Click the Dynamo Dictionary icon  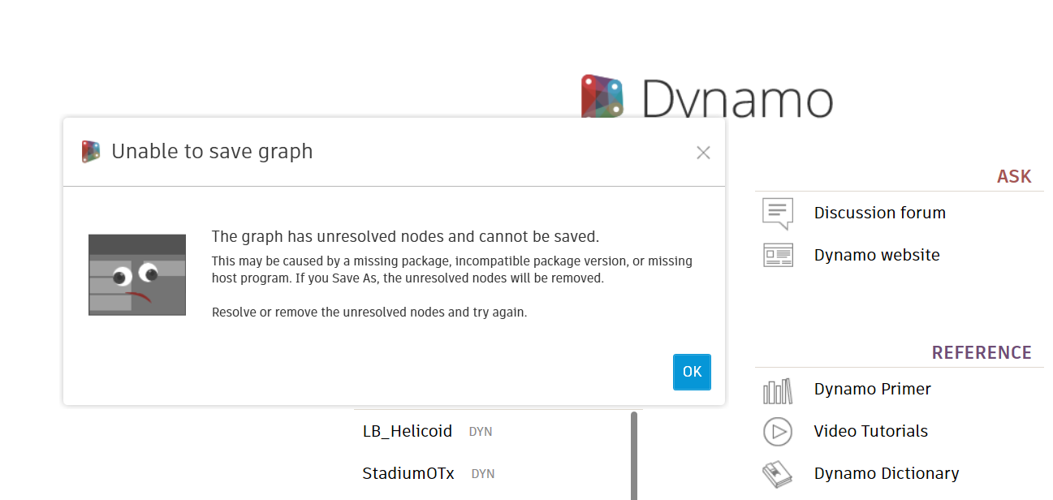(777, 473)
